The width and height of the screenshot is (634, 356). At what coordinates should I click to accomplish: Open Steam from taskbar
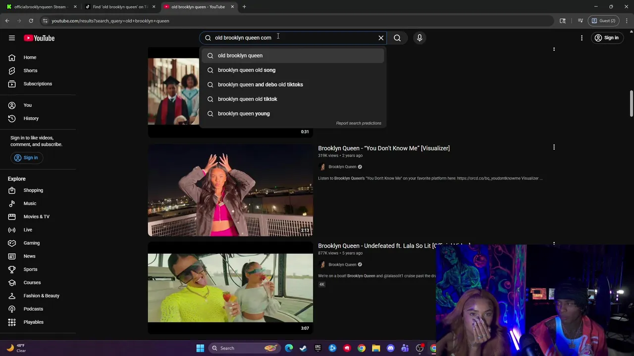(x=303, y=348)
